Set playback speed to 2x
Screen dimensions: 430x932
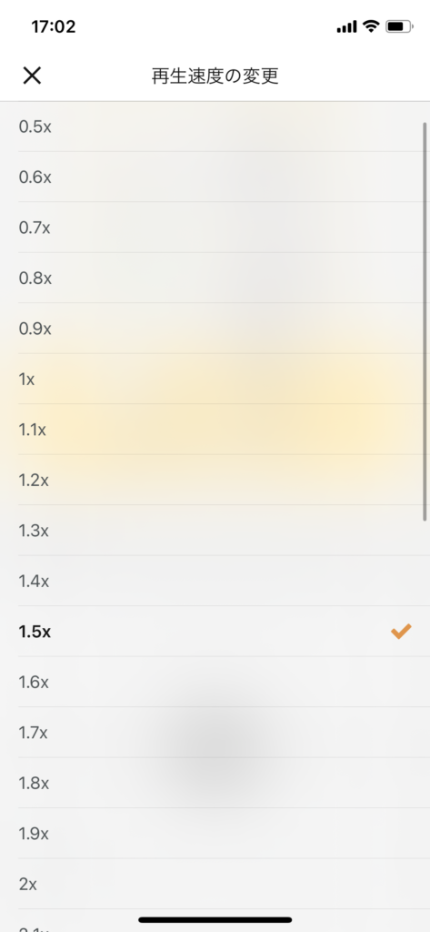click(215, 885)
